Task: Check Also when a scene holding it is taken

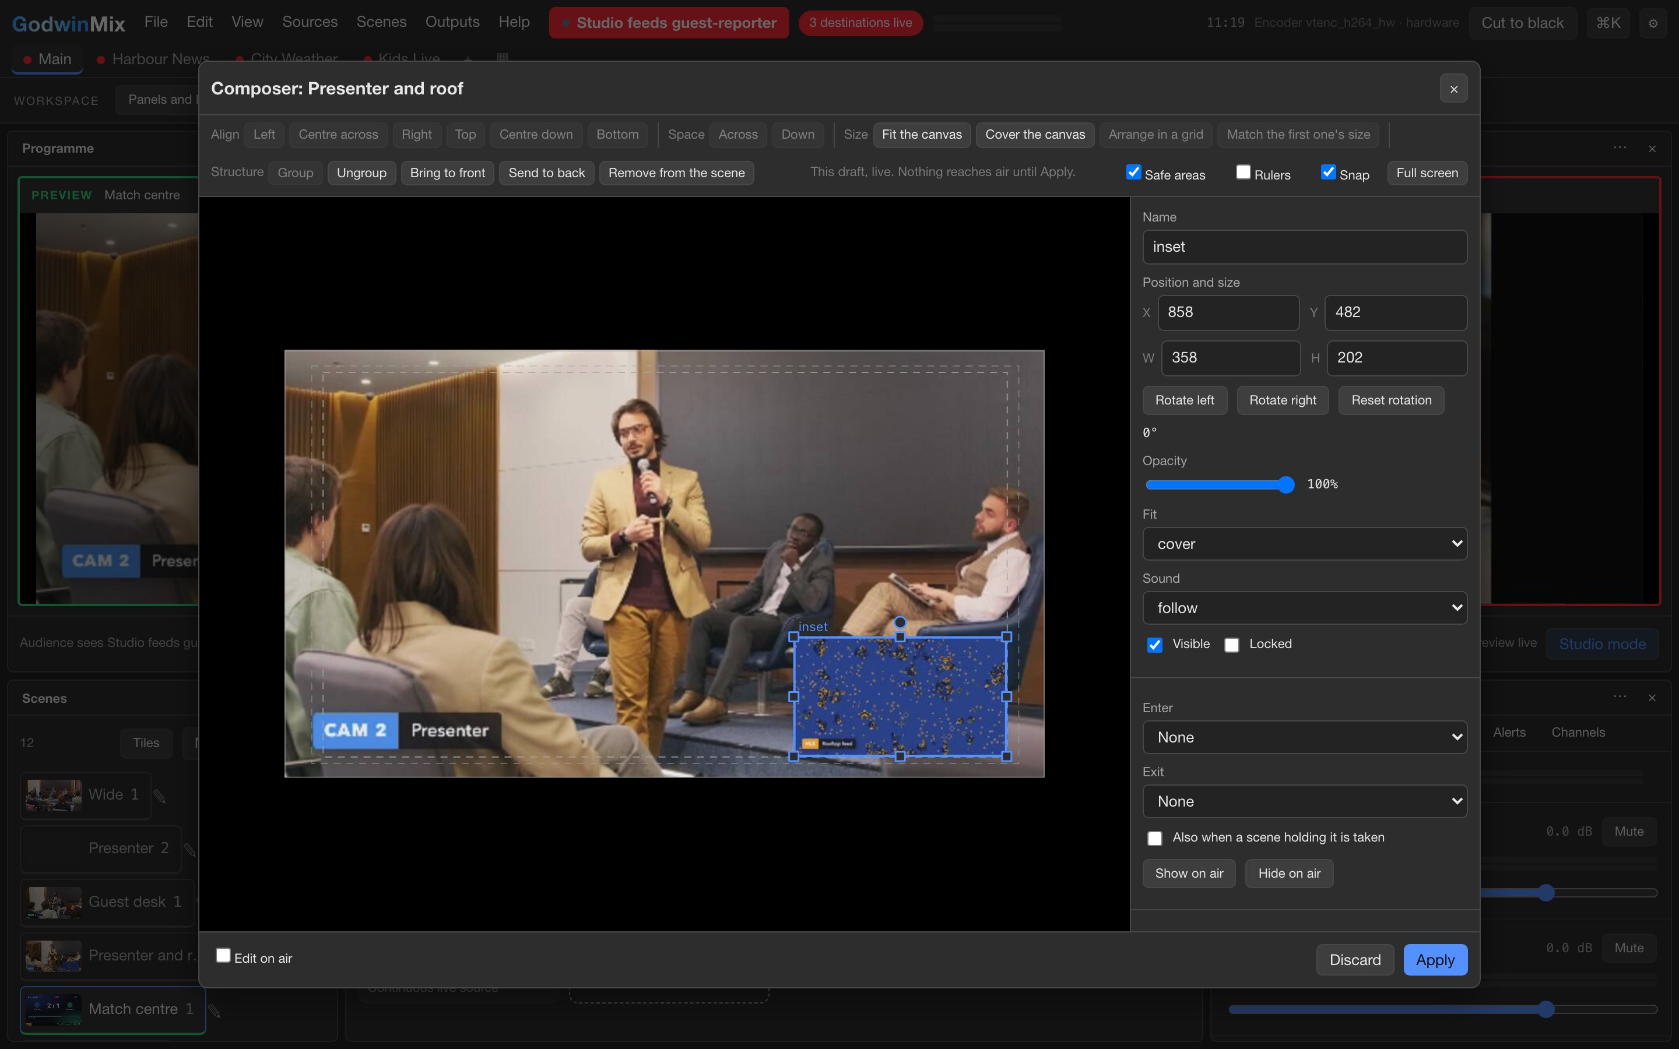Action: point(1154,838)
